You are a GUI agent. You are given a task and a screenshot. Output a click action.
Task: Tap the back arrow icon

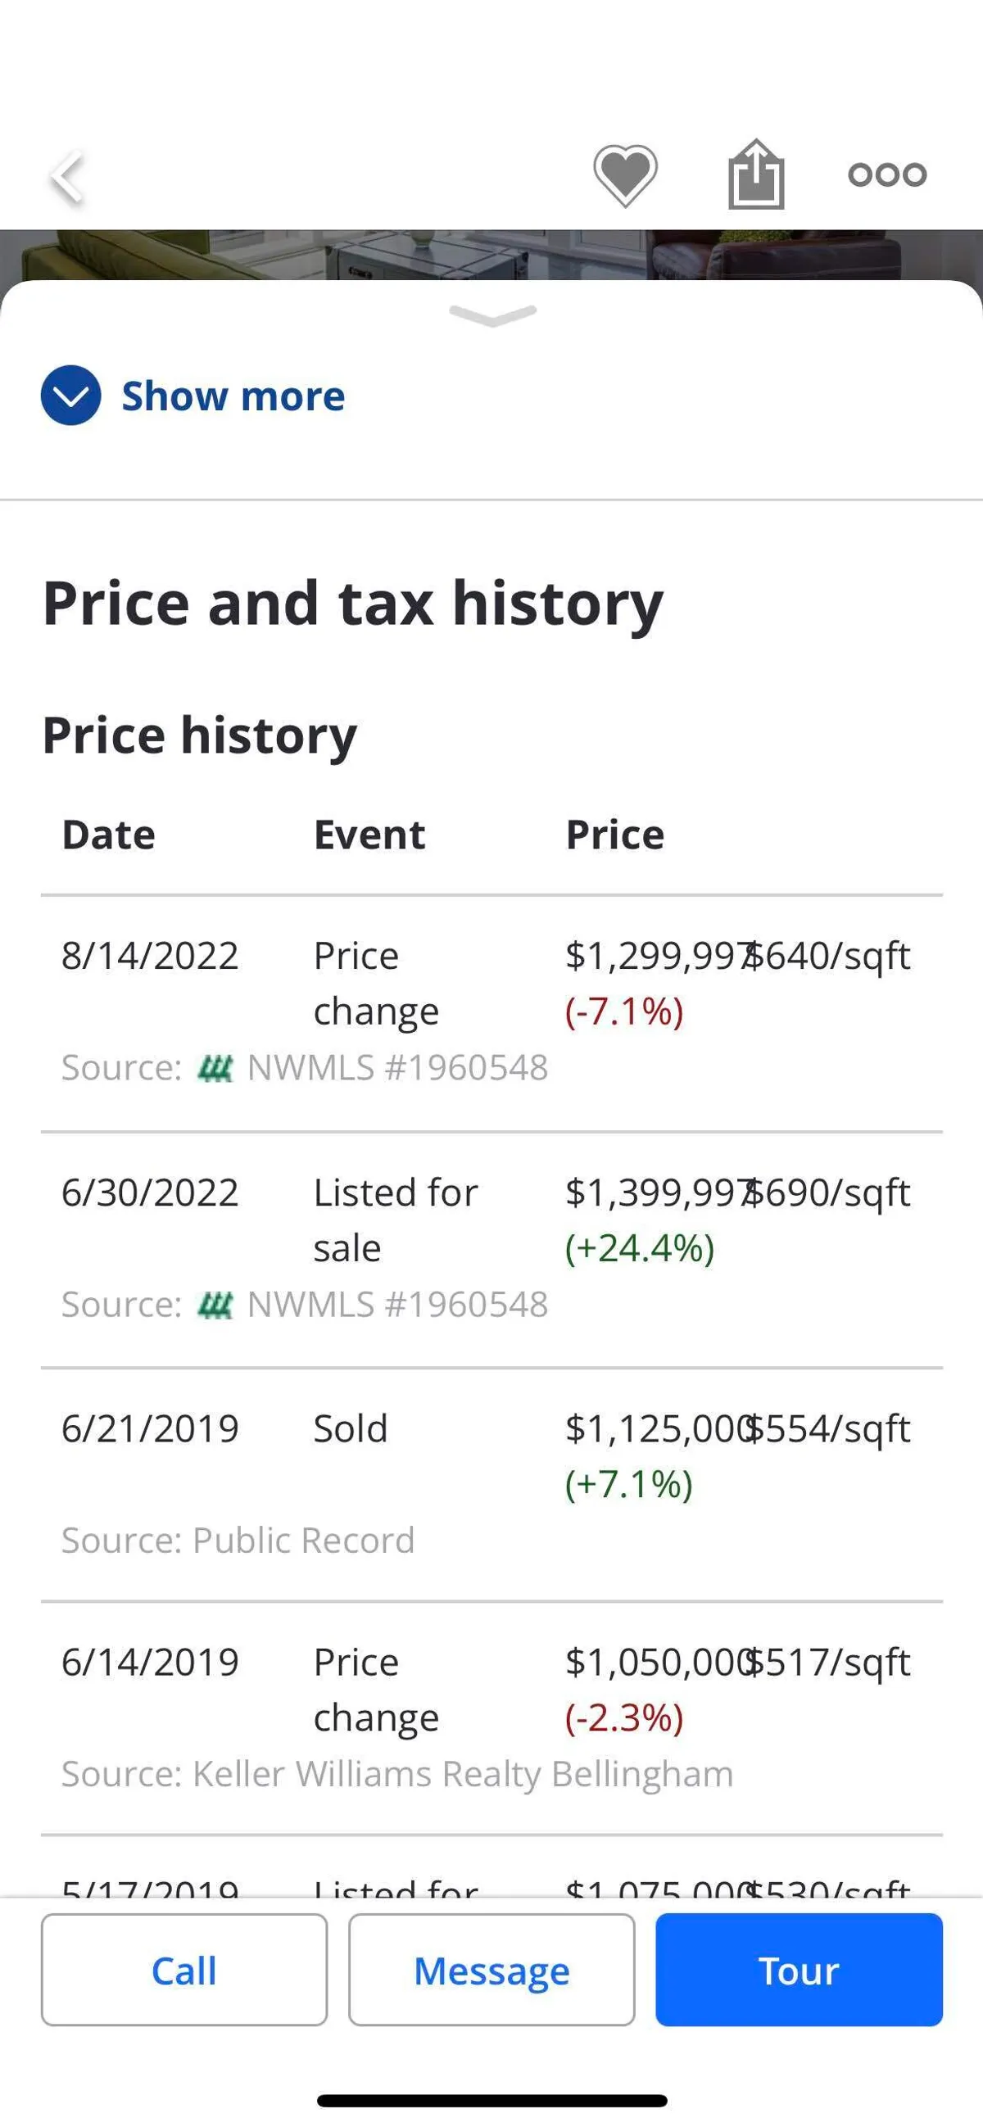pyautogui.click(x=68, y=176)
